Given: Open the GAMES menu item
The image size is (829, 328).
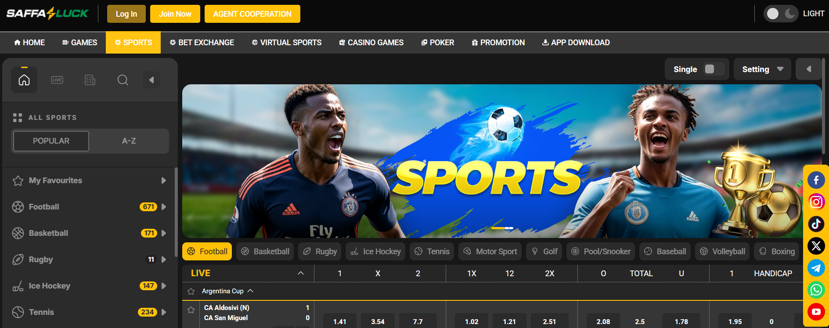Looking at the screenshot, I should 79,43.
